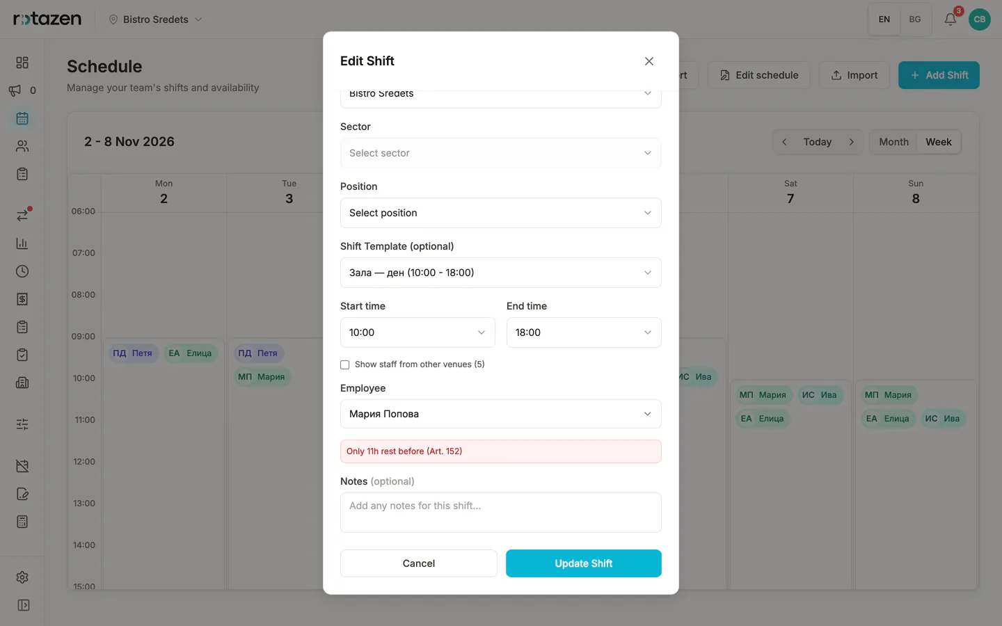Click Cancel in Edit Shift dialog
Image resolution: width=1002 pixels, height=626 pixels.
(x=419, y=563)
